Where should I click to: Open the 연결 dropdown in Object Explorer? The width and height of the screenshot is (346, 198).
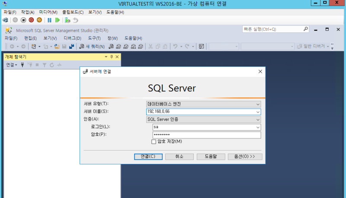[12, 65]
